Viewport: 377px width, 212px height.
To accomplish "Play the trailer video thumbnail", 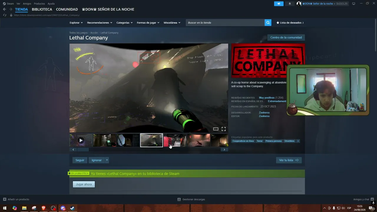I will click(x=81, y=140).
